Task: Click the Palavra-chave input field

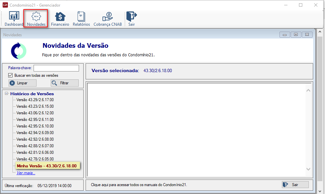Action: click(x=56, y=68)
